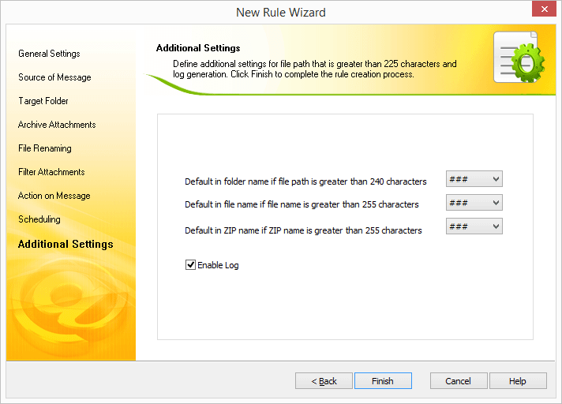Switch to Archive Attachments step
This screenshot has height=404, width=562.
click(x=57, y=125)
